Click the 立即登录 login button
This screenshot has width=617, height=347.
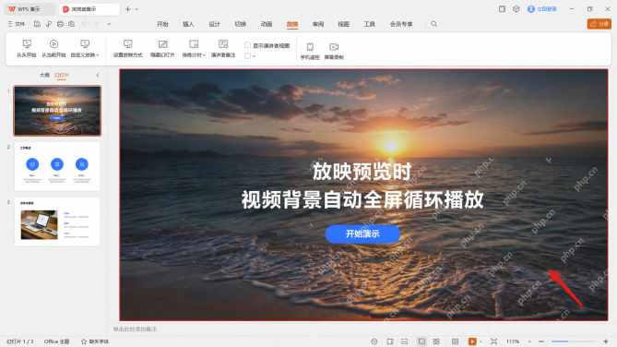click(542, 8)
